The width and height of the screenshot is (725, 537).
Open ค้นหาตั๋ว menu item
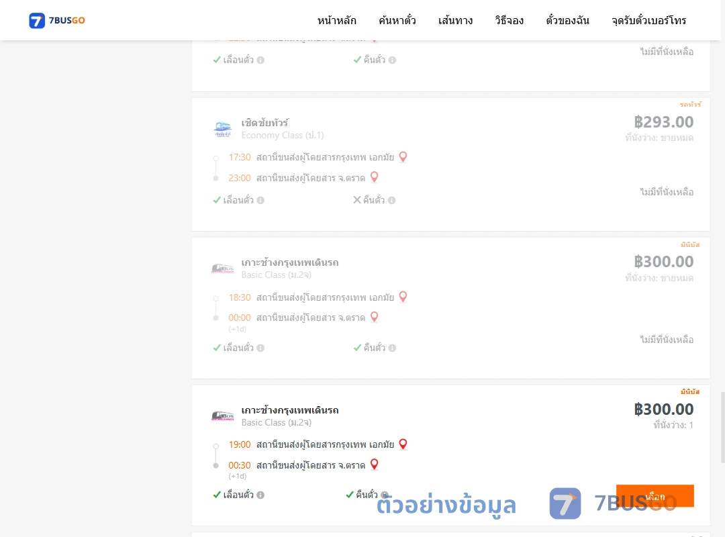(x=397, y=20)
